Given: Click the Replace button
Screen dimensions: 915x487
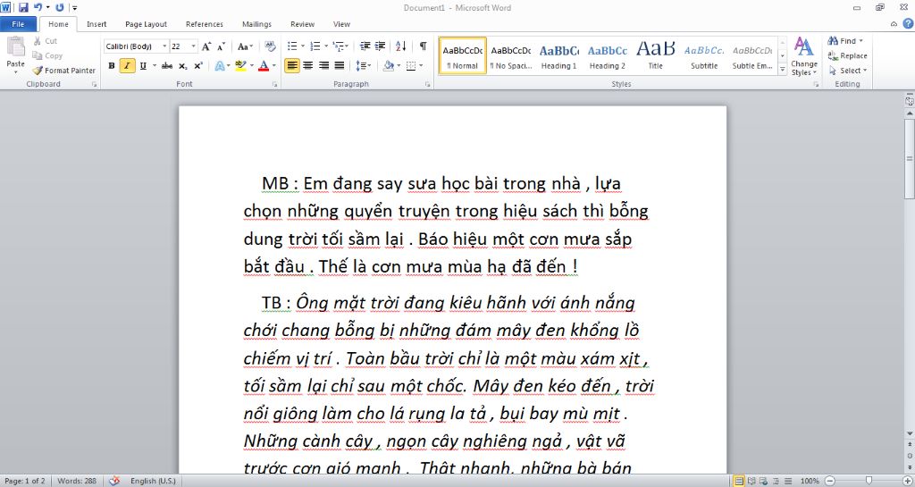Looking at the screenshot, I should click(x=847, y=55).
